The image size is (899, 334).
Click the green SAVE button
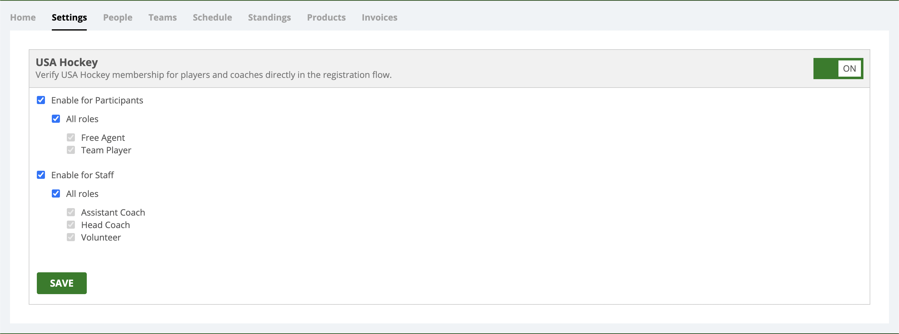click(x=62, y=283)
